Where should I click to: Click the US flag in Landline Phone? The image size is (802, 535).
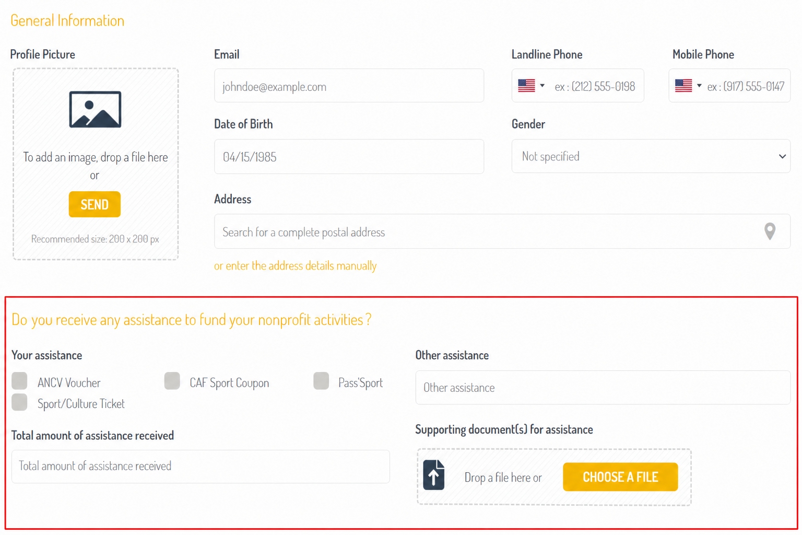pos(526,85)
